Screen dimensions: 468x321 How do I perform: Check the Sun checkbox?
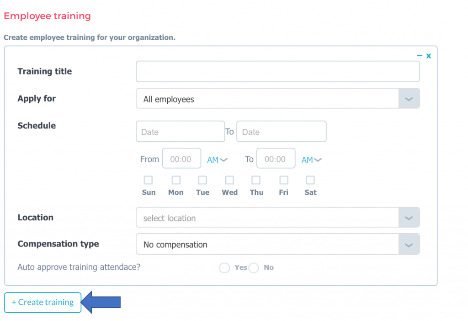pyautogui.click(x=148, y=180)
